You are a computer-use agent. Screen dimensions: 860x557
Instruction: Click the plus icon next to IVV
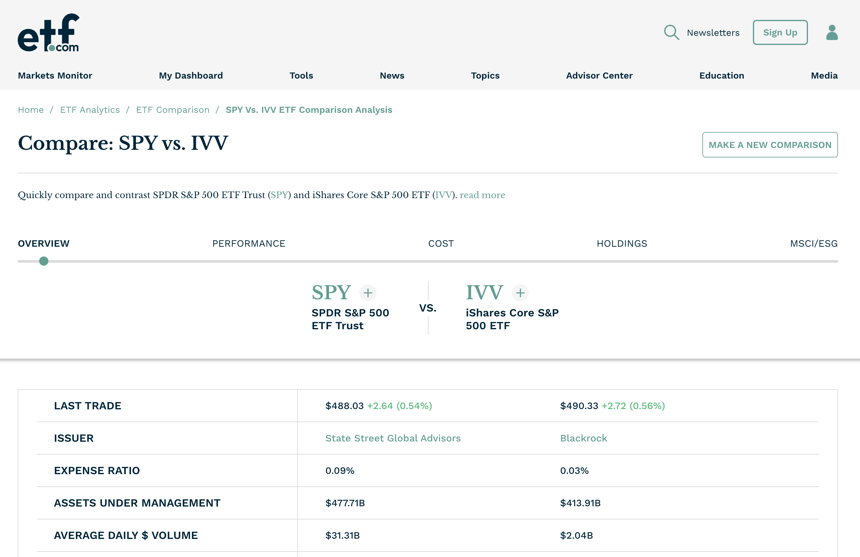[x=520, y=293]
